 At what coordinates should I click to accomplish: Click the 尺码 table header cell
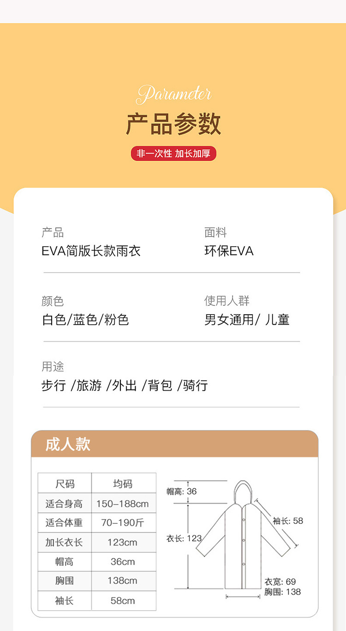(x=65, y=484)
